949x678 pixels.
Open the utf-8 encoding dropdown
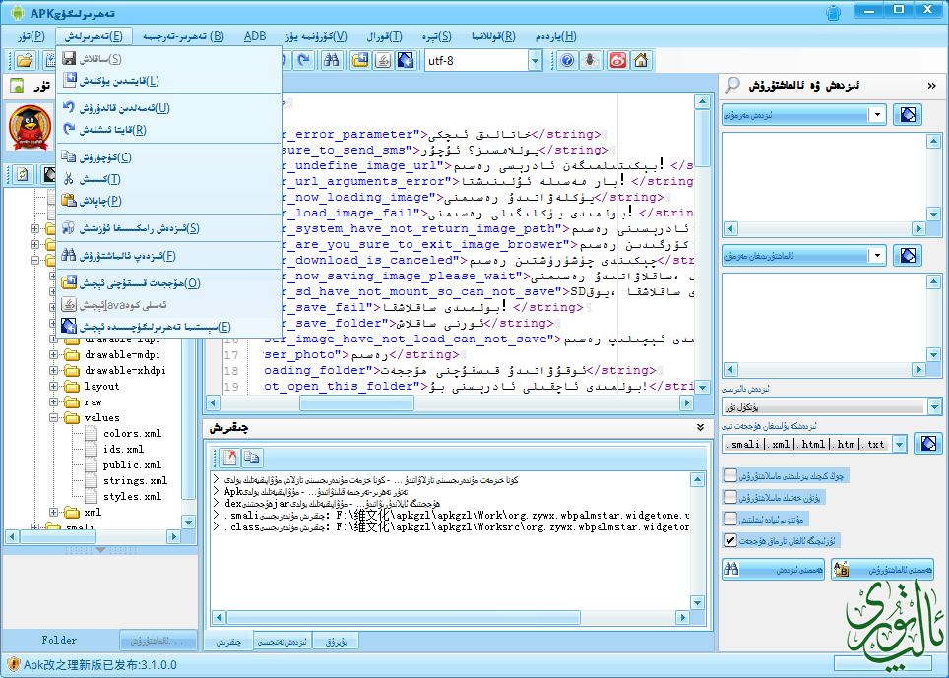[x=535, y=60]
